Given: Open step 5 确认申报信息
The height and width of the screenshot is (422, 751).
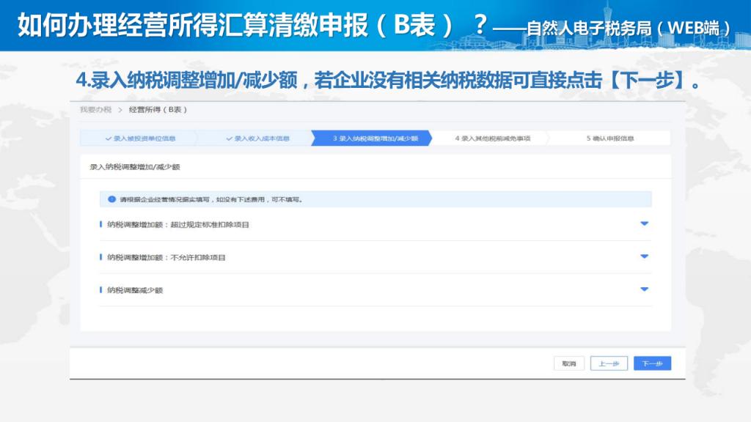Looking at the screenshot, I should (609, 138).
